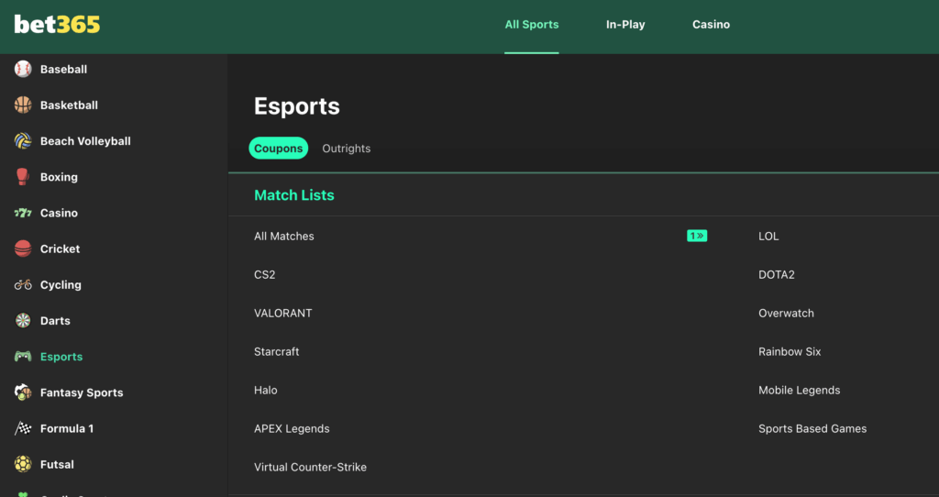939x497 pixels.
Task: Open the CS2 match list
Action: point(265,274)
